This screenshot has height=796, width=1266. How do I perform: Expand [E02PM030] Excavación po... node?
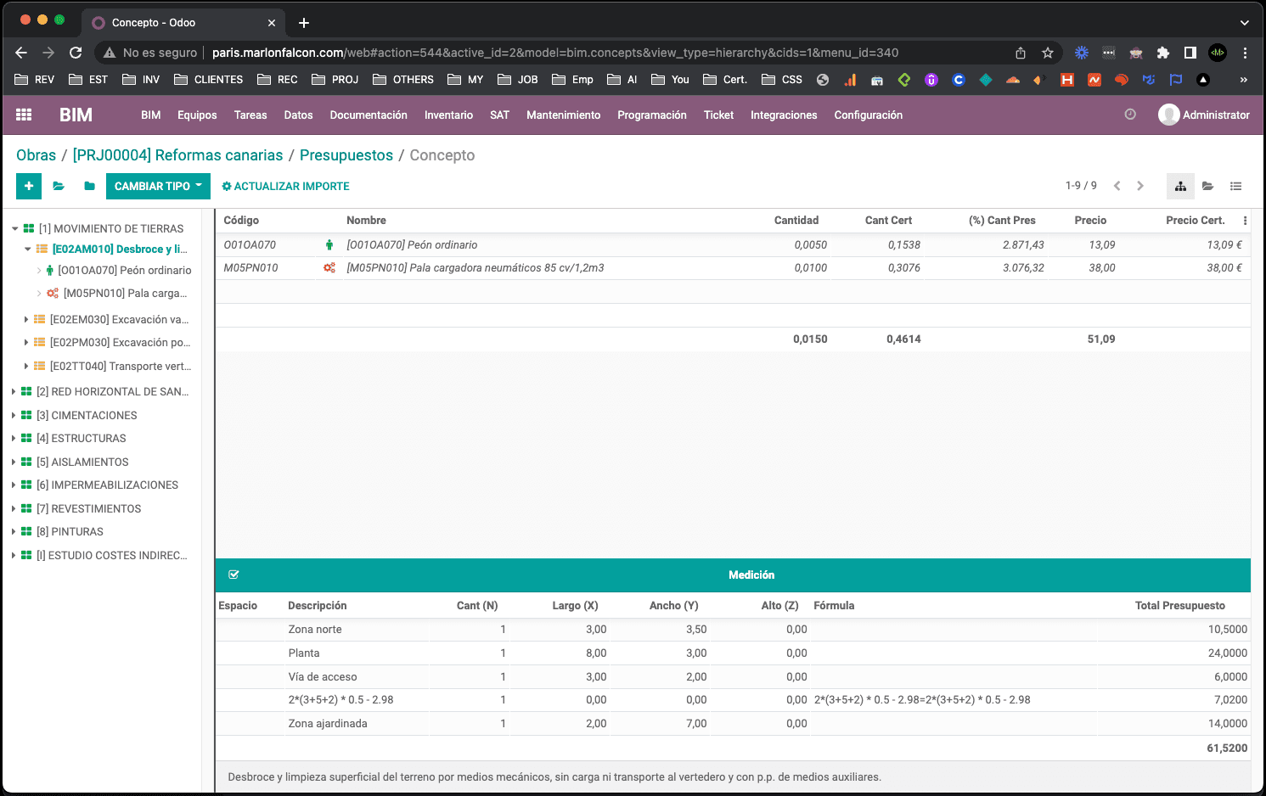(x=26, y=343)
